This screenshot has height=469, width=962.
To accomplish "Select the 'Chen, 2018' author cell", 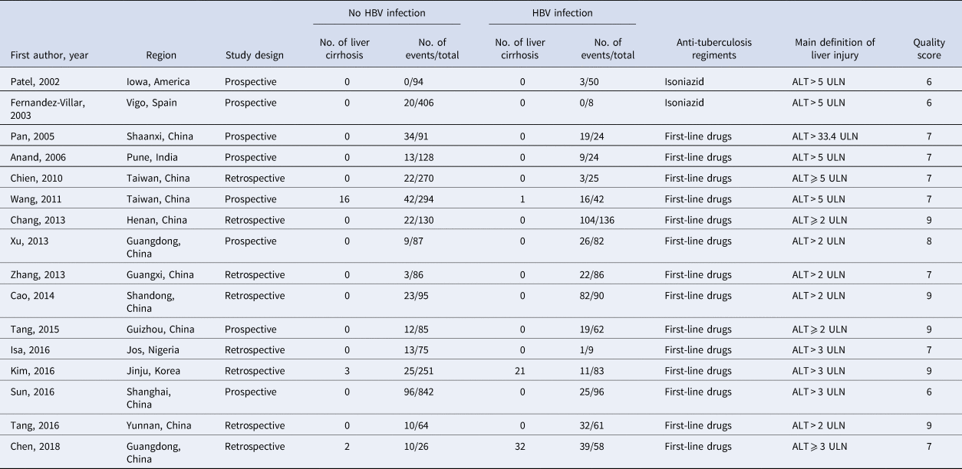I will point(36,446).
